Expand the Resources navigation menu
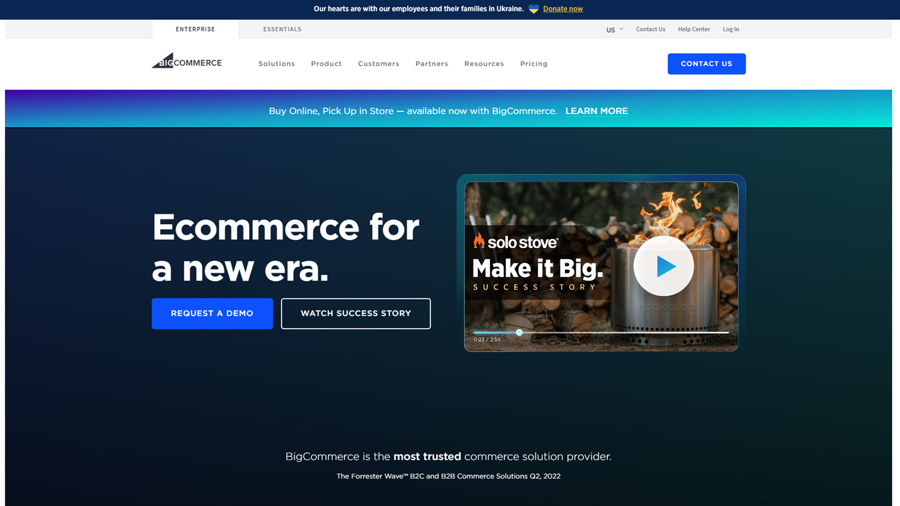This screenshot has width=900, height=506. [484, 64]
